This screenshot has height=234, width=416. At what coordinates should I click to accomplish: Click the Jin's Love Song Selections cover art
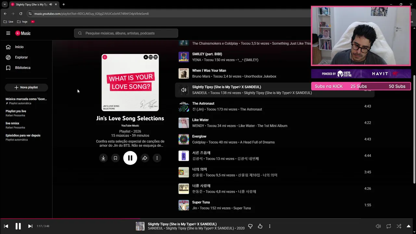[x=130, y=83]
